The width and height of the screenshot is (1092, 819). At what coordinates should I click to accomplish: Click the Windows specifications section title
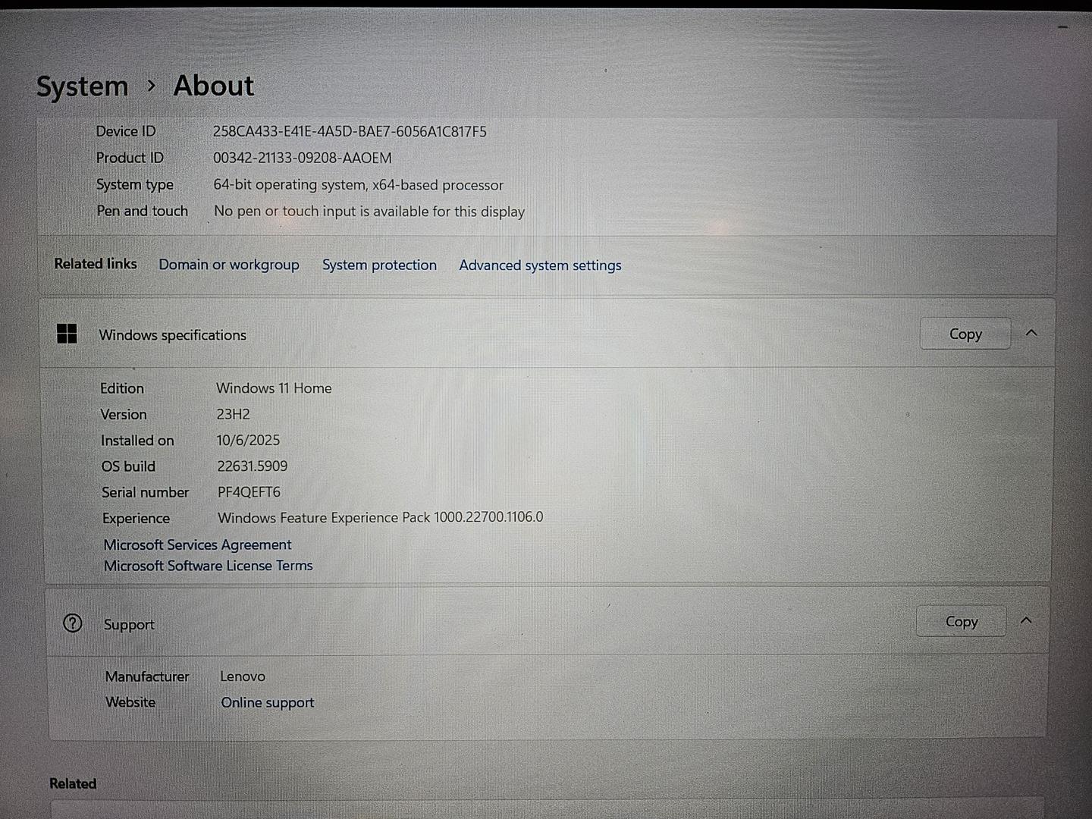coord(172,335)
